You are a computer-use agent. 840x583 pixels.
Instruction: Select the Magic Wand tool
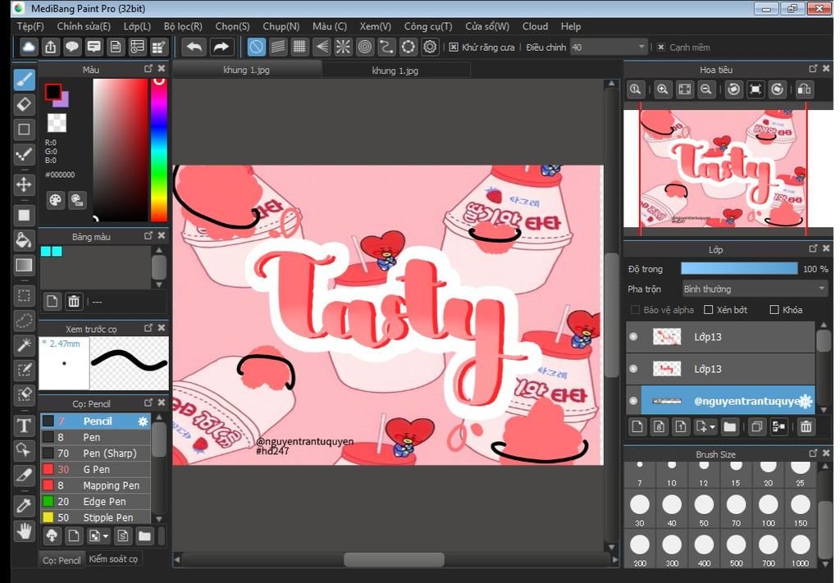(24, 344)
